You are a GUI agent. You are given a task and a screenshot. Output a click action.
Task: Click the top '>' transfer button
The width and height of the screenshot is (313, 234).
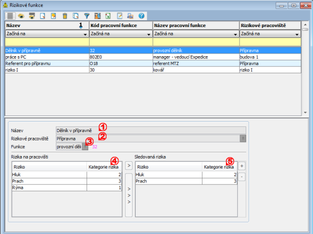pos(129,165)
